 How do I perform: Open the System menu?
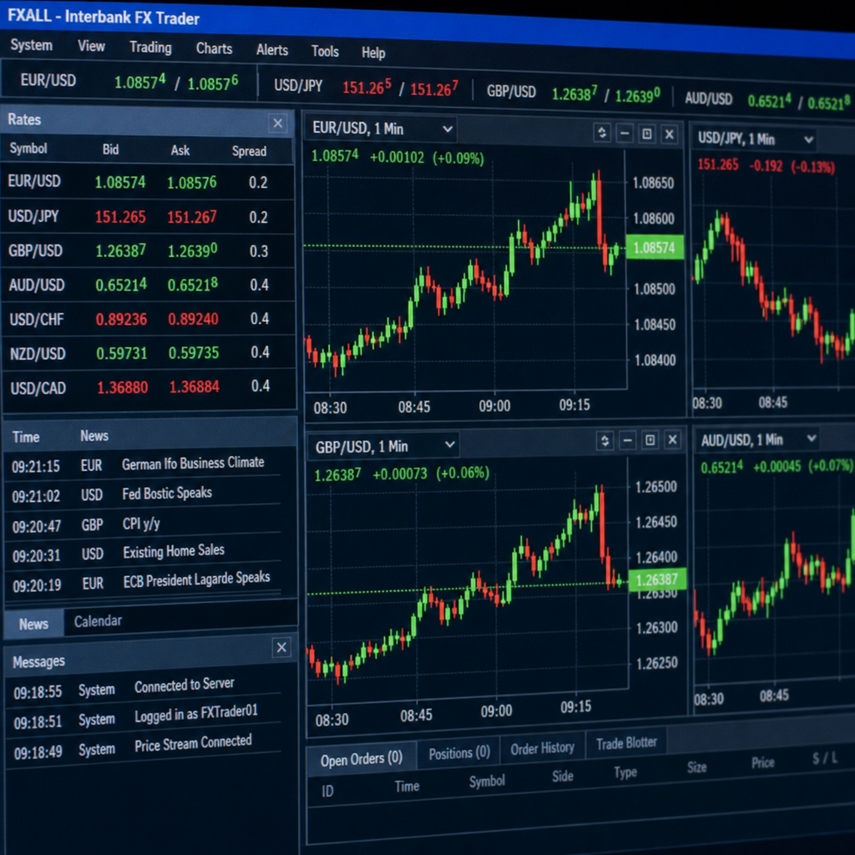(31, 45)
